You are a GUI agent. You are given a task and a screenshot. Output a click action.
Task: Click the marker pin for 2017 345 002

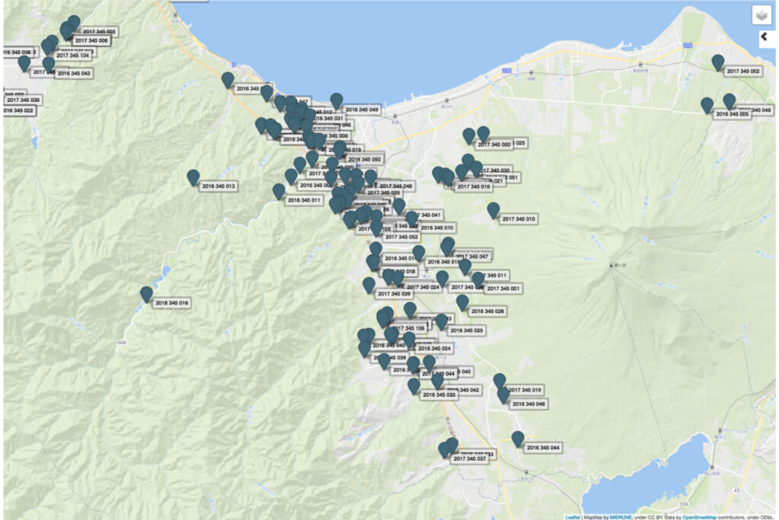coord(717,62)
